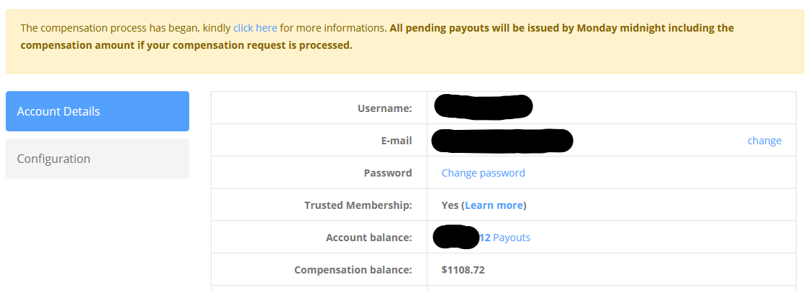Click the bold pending payouts notice text
Image resolution: width=811 pixels, height=290 pixels.
click(x=561, y=29)
